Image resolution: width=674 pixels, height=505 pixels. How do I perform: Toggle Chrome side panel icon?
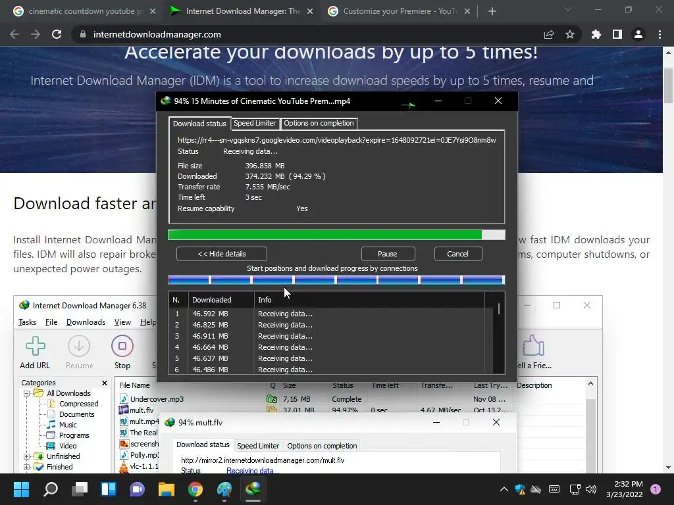tap(617, 34)
